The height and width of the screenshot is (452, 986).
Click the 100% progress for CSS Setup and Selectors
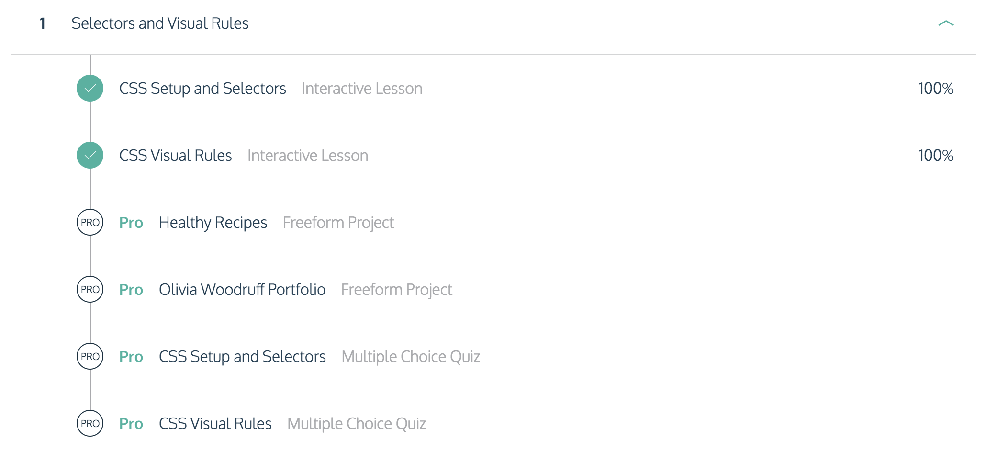pyautogui.click(x=936, y=89)
